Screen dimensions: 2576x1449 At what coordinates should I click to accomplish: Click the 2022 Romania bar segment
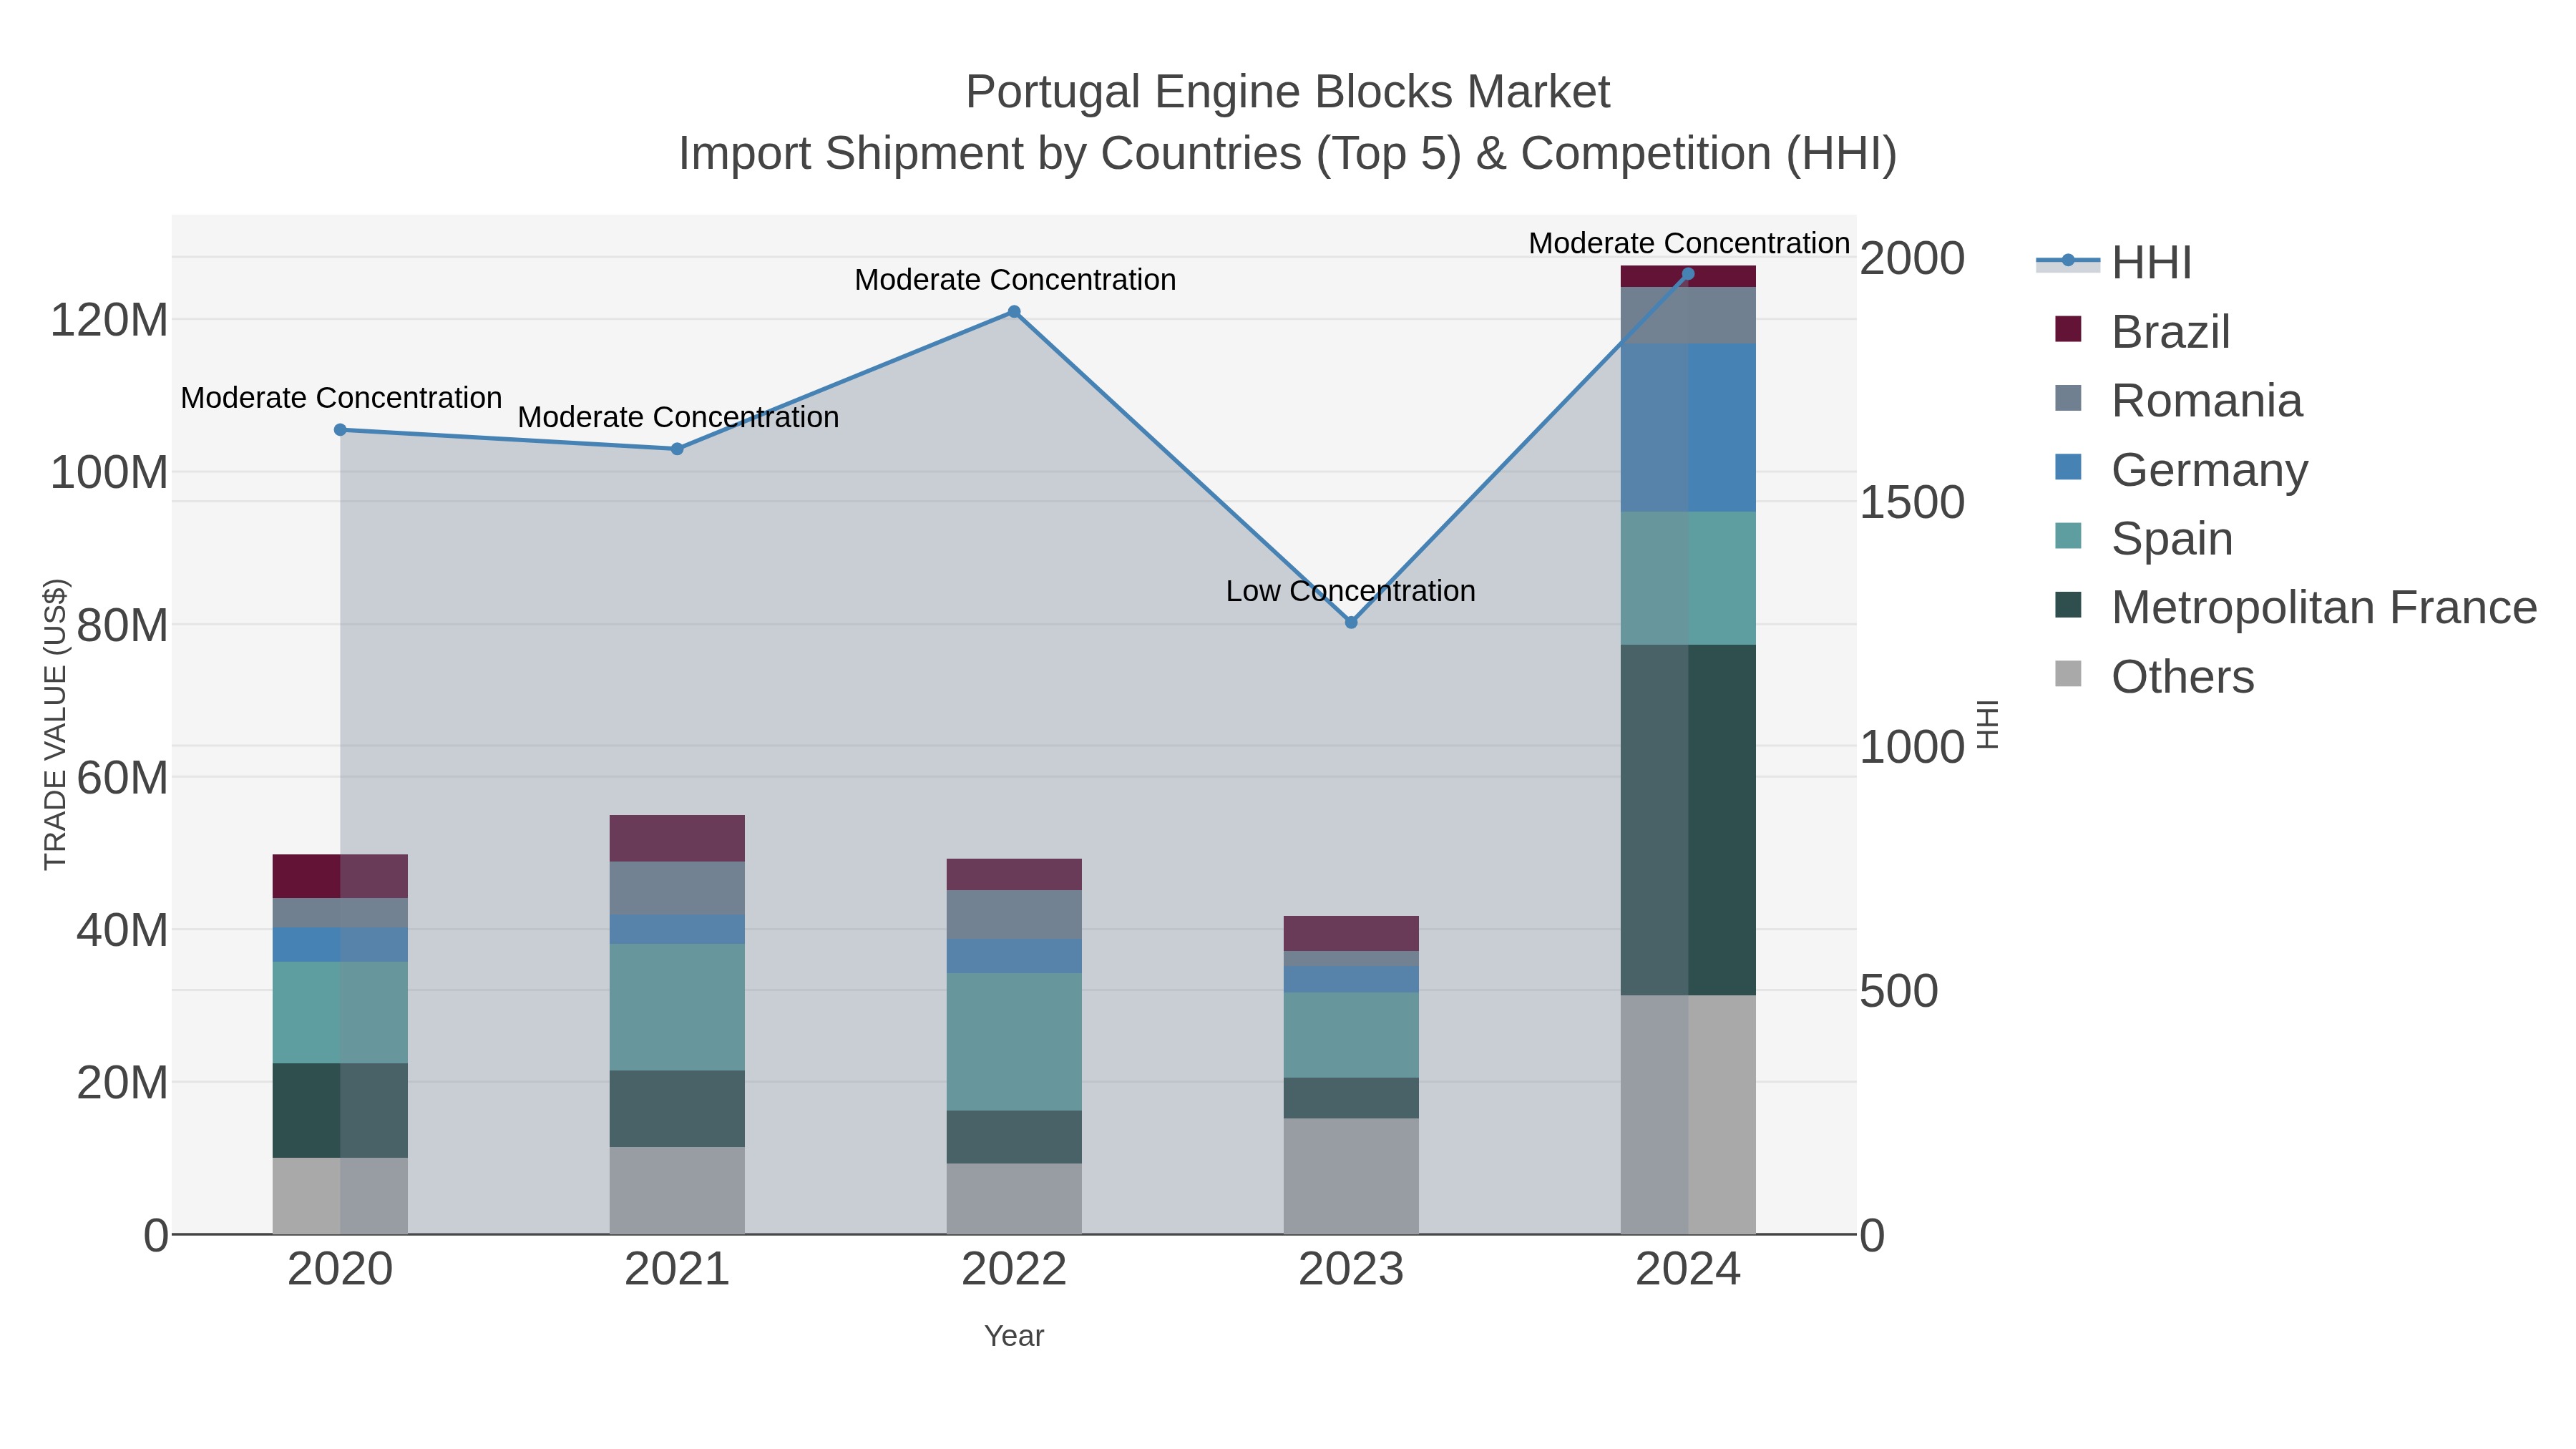pos(1014,915)
